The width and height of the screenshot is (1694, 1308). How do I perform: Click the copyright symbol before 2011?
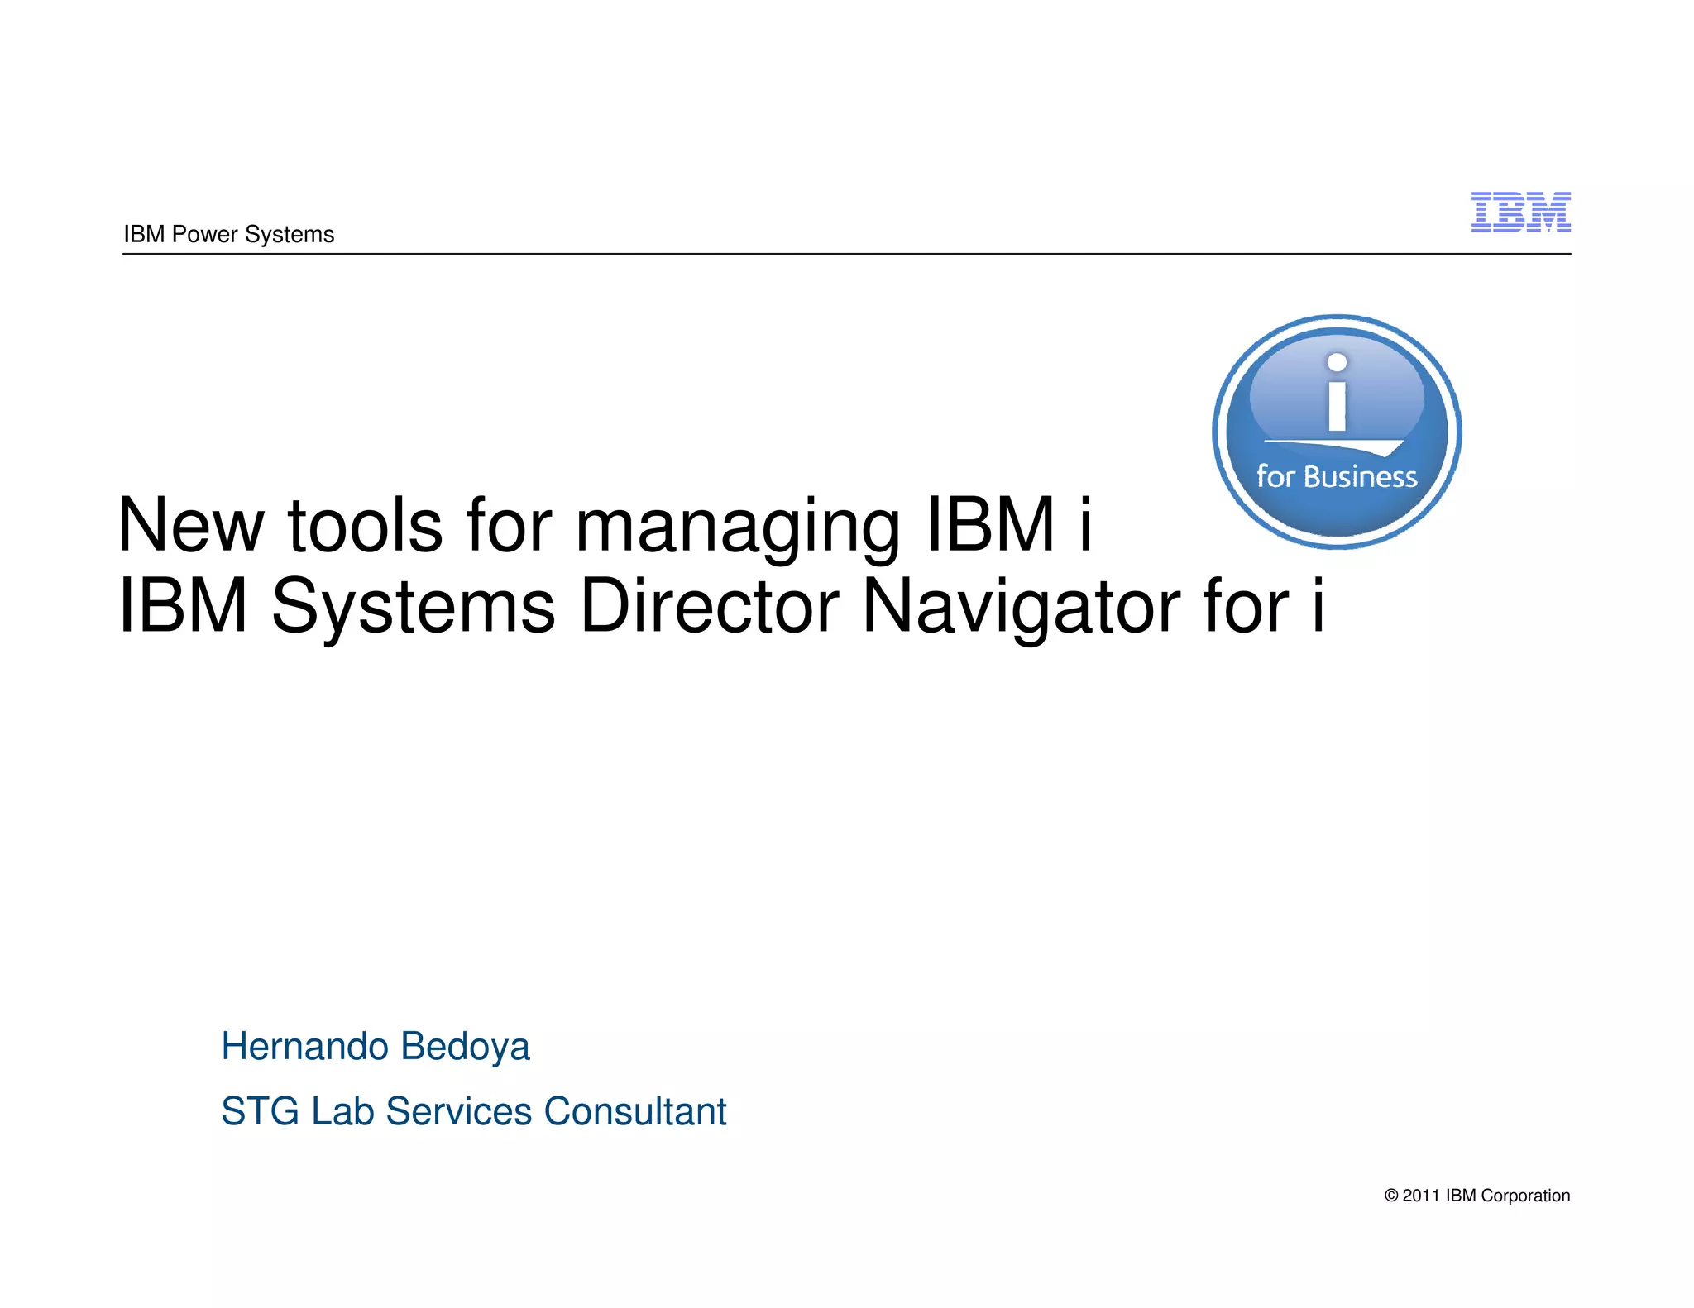[x=1391, y=1196]
